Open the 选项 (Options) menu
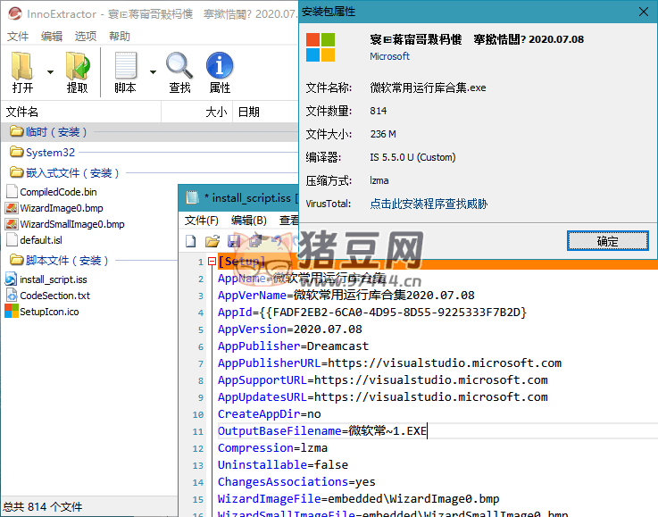The image size is (658, 517). click(x=86, y=37)
